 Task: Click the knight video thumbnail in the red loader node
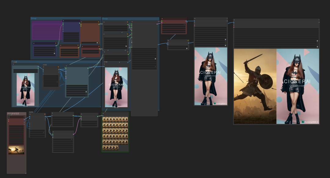pyautogui.click(x=16, y=150)
